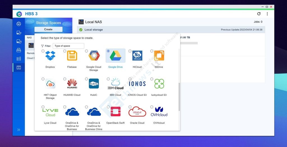Click the OpenStack Swift logo
The width and height of the screenshot is (287, 147).
click(115, 112)
